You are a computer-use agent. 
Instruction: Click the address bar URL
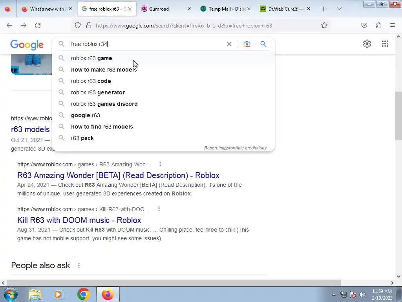tap(184, 26)
